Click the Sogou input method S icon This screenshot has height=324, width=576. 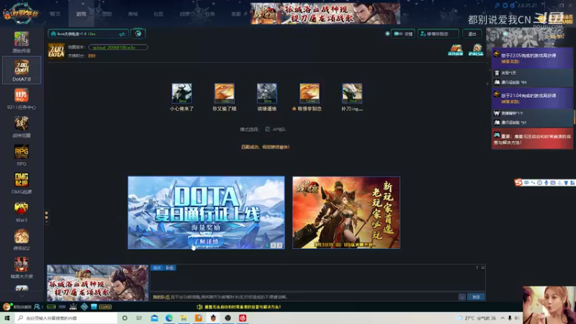click(518, 182)
